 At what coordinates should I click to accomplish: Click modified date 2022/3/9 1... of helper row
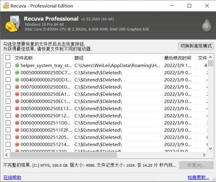point(178,66)
